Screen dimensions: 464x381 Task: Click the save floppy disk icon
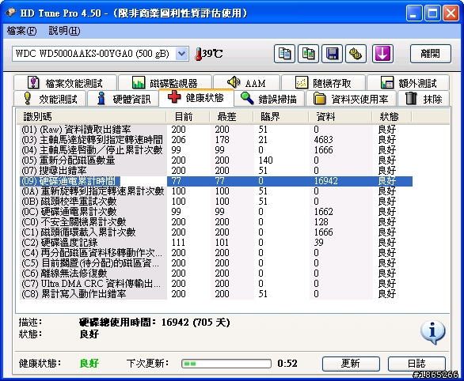click(x=332, y=54)
